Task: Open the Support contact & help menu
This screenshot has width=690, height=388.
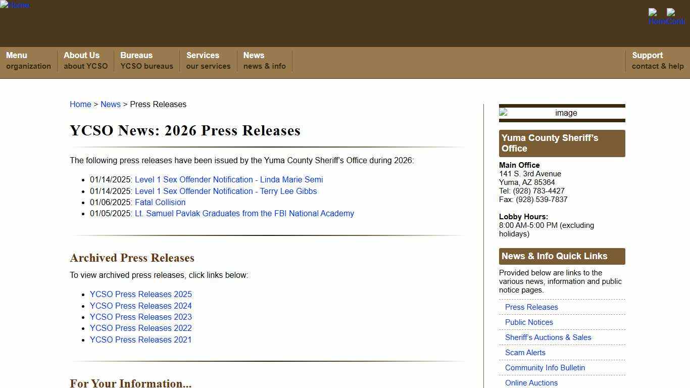Action: [x=657, y=61]
